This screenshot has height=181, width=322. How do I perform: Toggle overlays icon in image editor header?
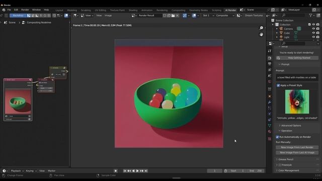point(194,16)
